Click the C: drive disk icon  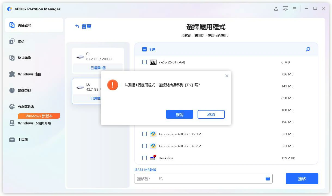(80, 57)
